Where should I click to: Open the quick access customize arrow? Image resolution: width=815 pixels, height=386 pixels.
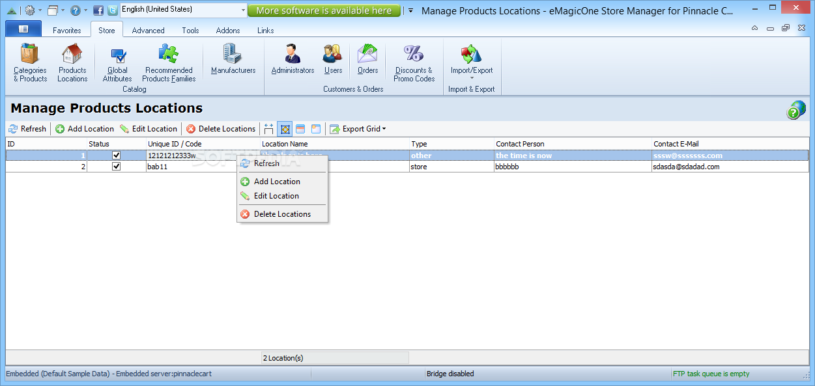pyautogui.click(x=410, y=11)
